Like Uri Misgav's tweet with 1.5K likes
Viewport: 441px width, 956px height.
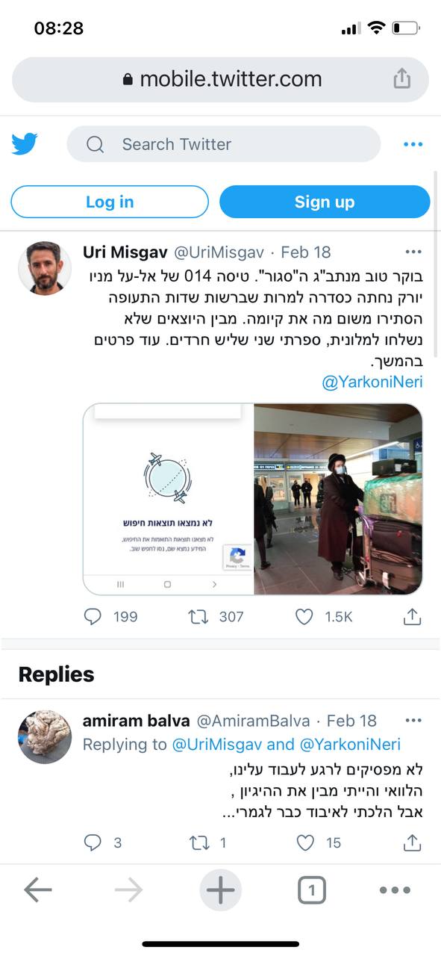pos(304,616)
